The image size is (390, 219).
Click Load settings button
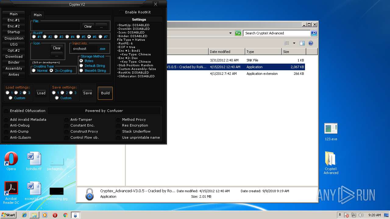point(41,93)
